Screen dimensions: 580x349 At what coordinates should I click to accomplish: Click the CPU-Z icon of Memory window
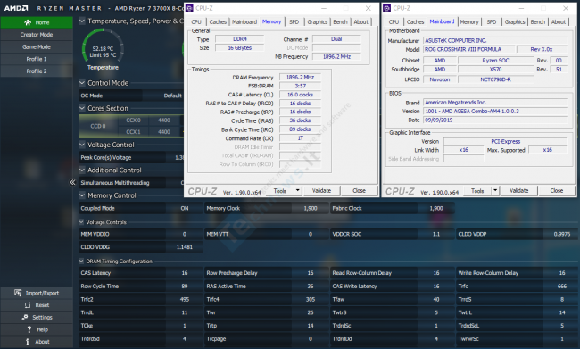(x=189, y=8)
